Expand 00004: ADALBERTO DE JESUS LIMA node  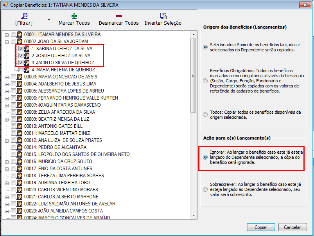tap(7, 84)
